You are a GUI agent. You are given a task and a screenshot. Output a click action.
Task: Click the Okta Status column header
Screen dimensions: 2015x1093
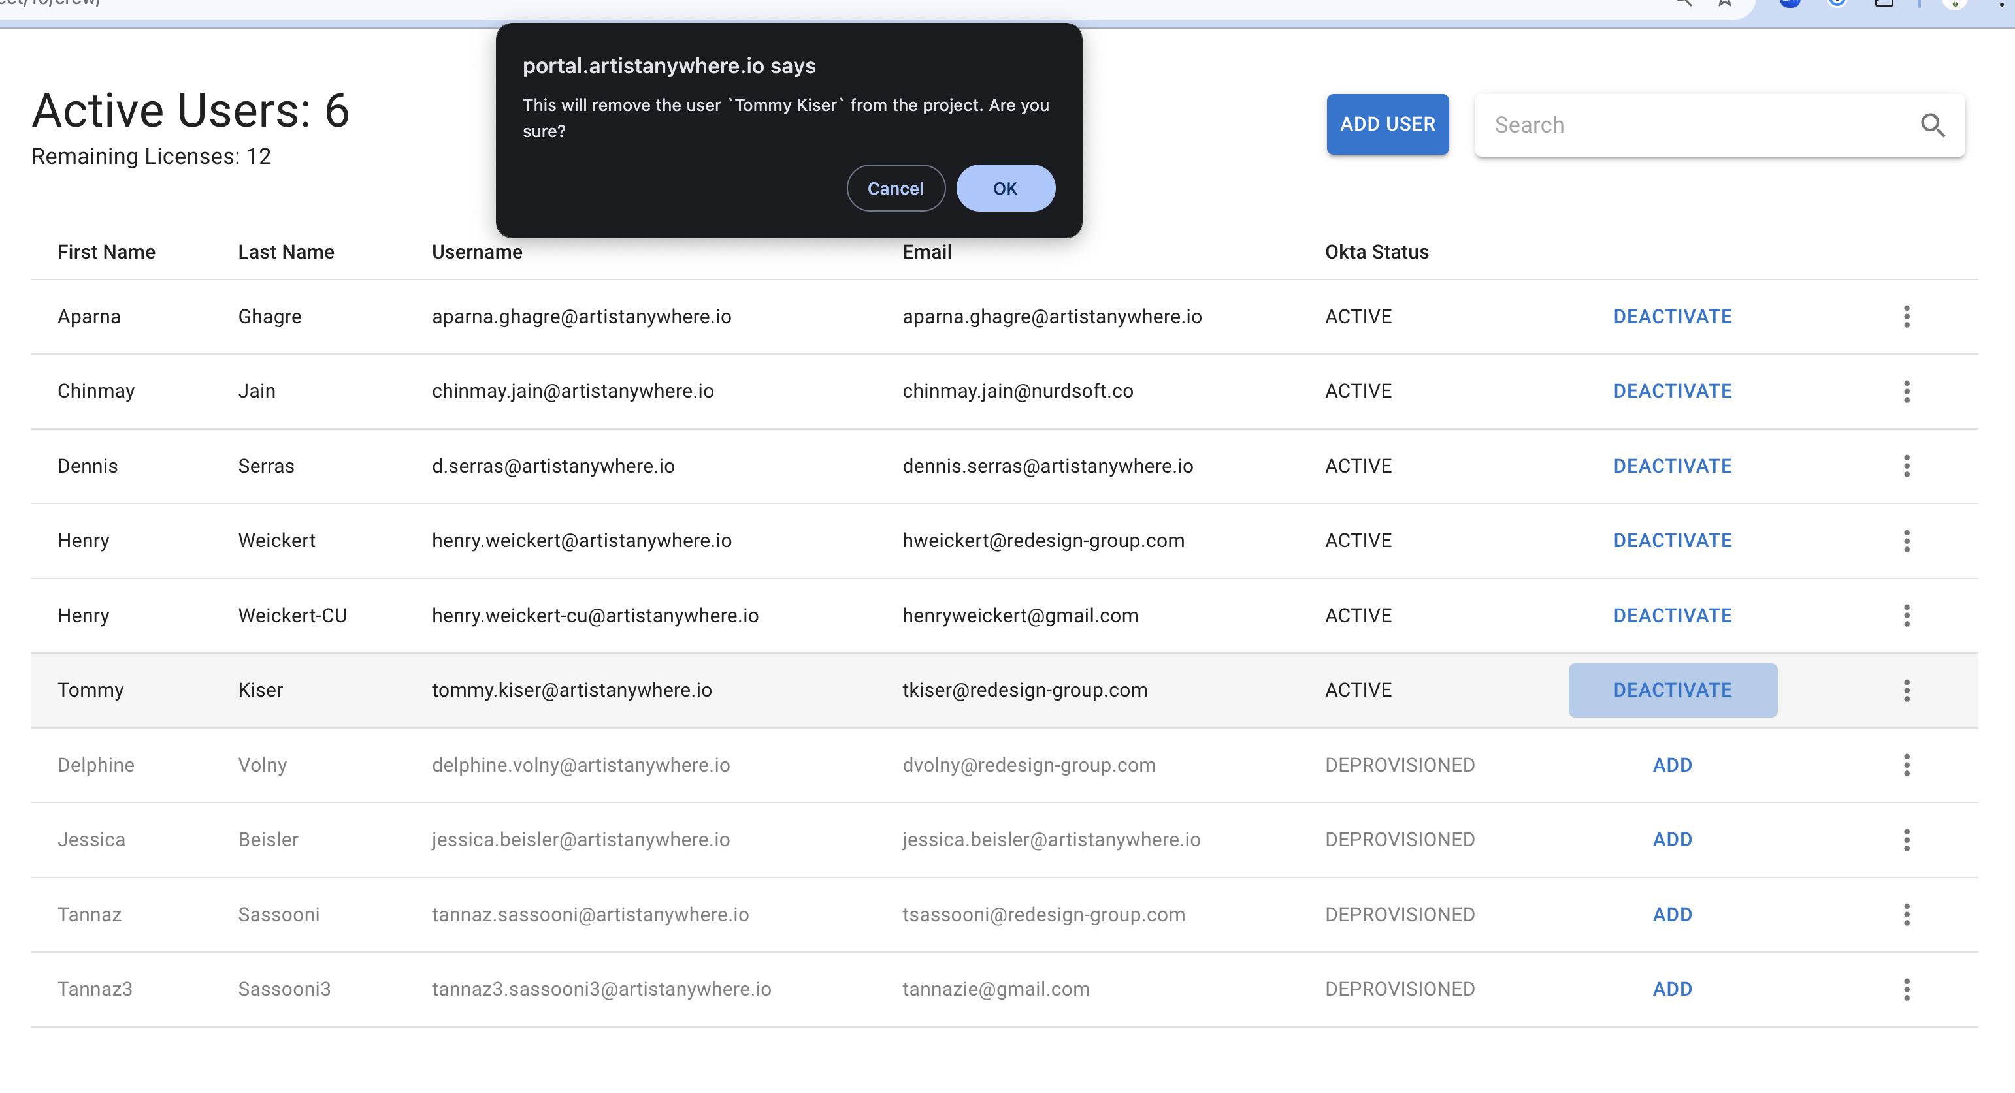pos(1377,252)
